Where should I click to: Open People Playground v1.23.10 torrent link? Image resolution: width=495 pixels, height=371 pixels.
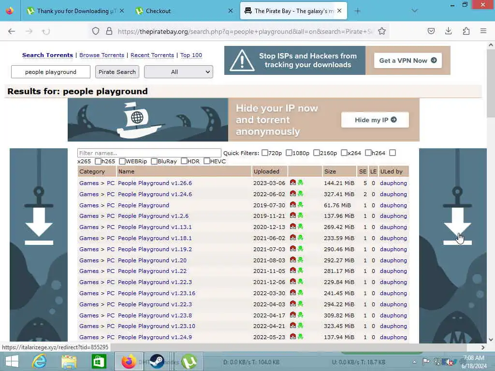pyautogui.click(x=156, y=326)
